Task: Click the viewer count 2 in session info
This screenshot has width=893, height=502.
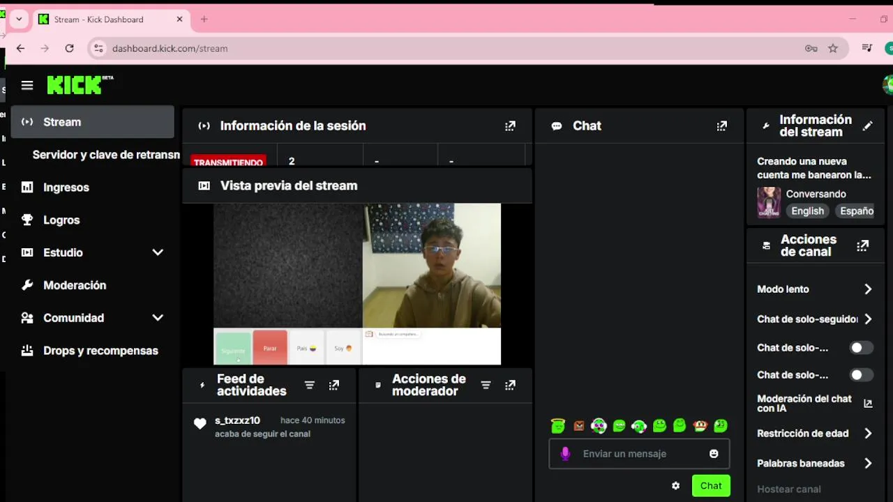Action: 292,161
